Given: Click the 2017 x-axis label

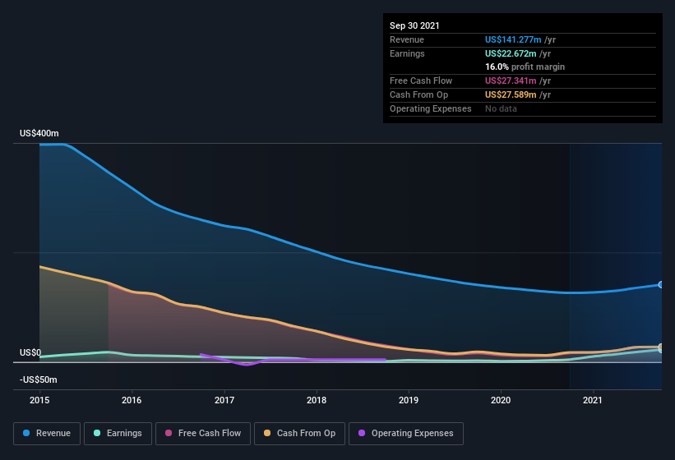Looking at the screenshot, I should [x=224, y=400].
